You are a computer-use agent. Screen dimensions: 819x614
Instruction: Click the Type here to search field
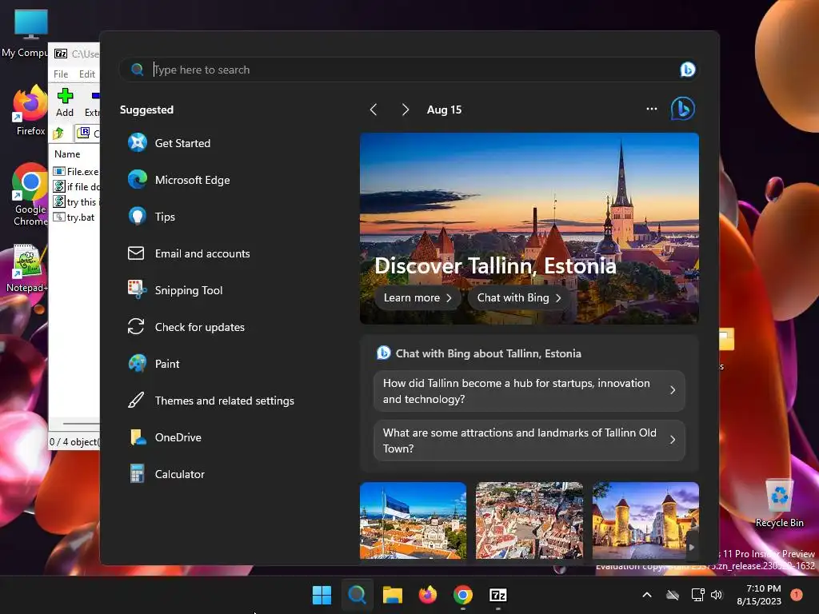(x=408, y=70)
